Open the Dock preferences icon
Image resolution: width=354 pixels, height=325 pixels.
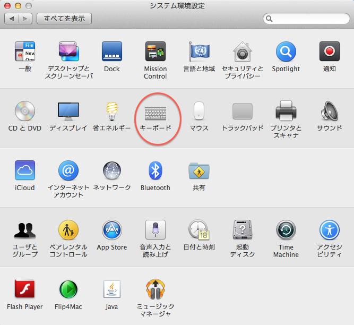click(112, 52)
